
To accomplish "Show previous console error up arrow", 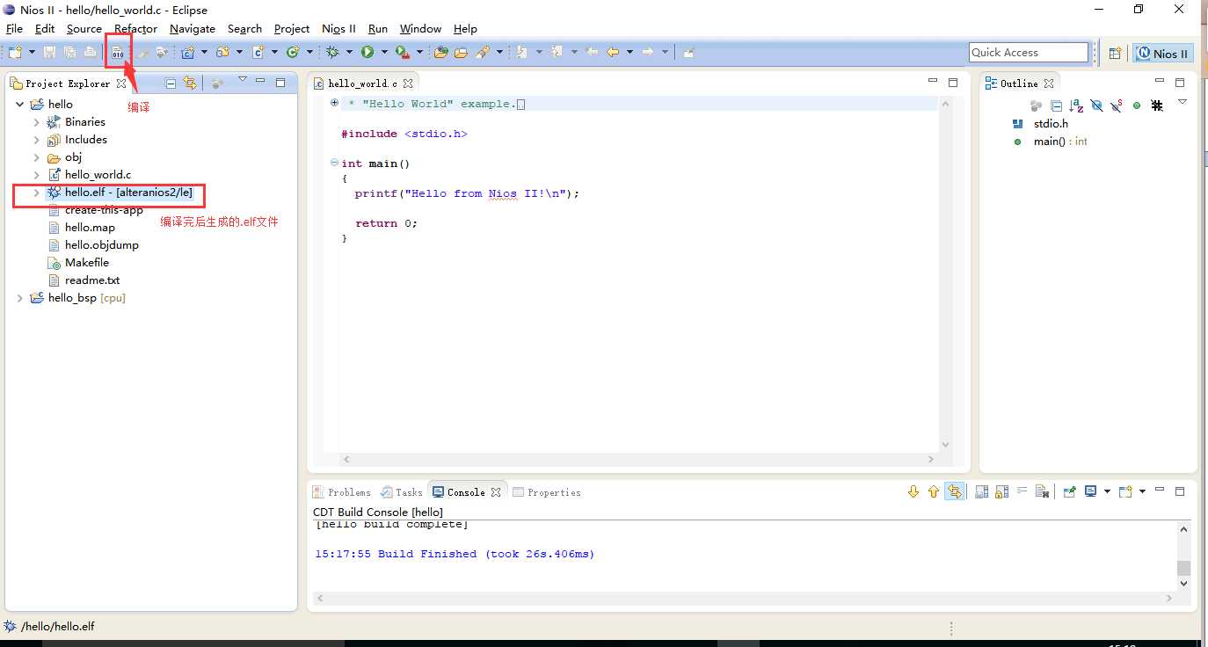I will click(934, 491).
